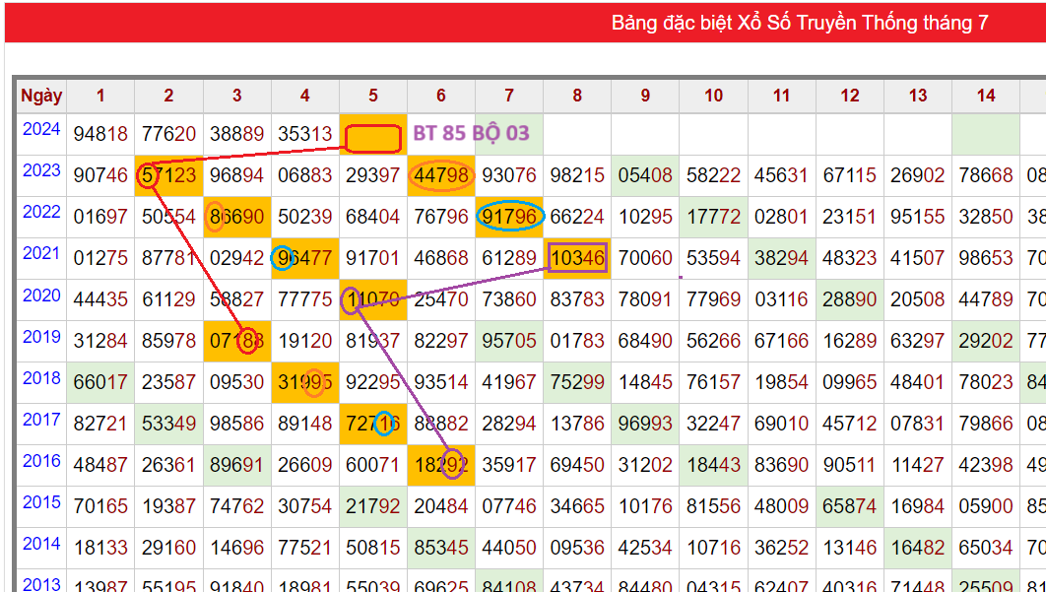Select the purple-boxed cell 10346
This screenshot has height=592, width=1046.
click(577, 259)
